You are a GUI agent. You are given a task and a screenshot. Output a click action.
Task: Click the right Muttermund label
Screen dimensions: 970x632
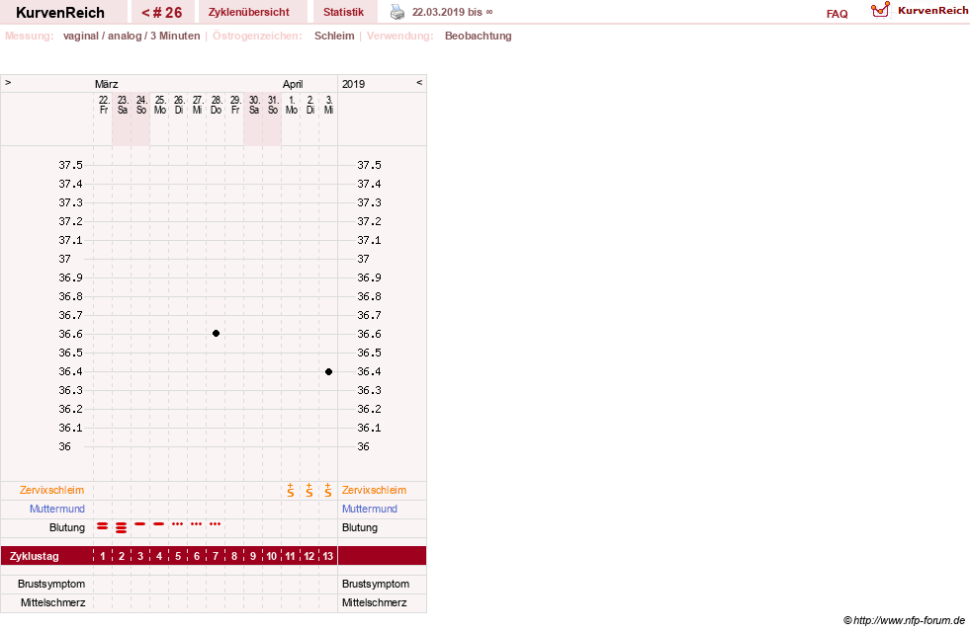370,509
